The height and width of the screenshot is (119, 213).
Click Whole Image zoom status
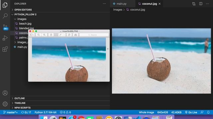click(146, 112)
